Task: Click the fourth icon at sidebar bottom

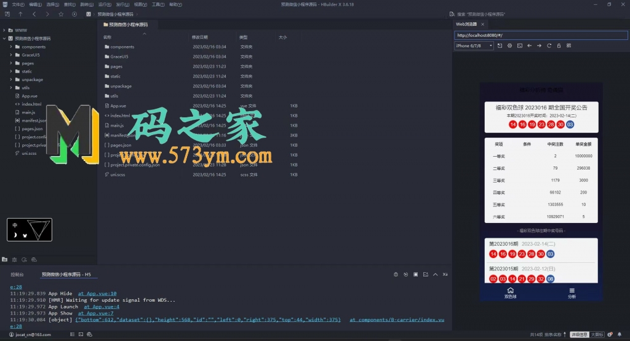Action: click(34, 259)
